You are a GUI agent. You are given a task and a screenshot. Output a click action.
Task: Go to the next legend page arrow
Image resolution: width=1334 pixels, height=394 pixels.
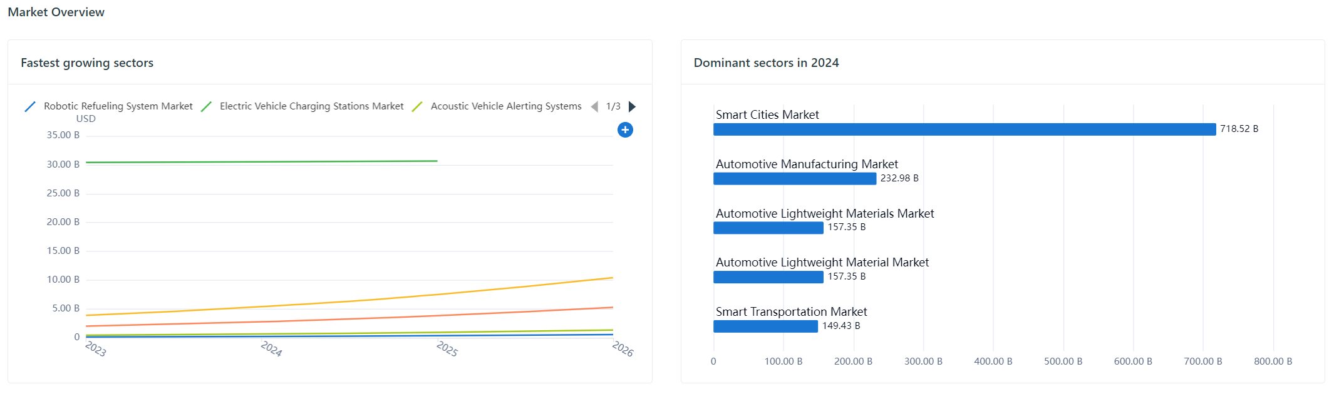click(x=632, y=106)
